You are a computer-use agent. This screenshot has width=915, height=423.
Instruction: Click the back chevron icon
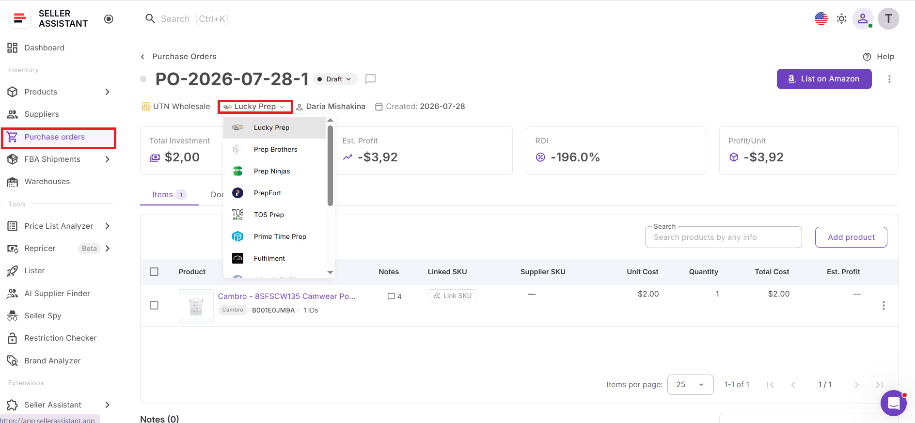pyautogui.click(x=142, y=57)
